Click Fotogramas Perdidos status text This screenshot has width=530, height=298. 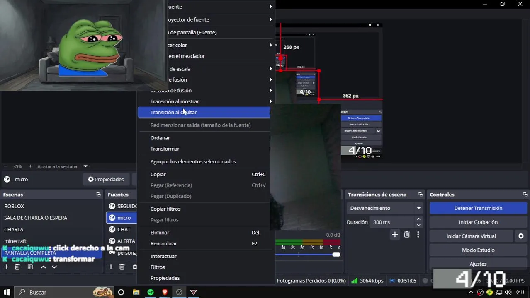[311, 281]
